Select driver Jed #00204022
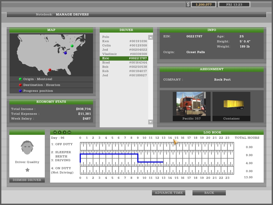Image resolution: width=273 pixels, height=205 pixels. pos(124,50)
